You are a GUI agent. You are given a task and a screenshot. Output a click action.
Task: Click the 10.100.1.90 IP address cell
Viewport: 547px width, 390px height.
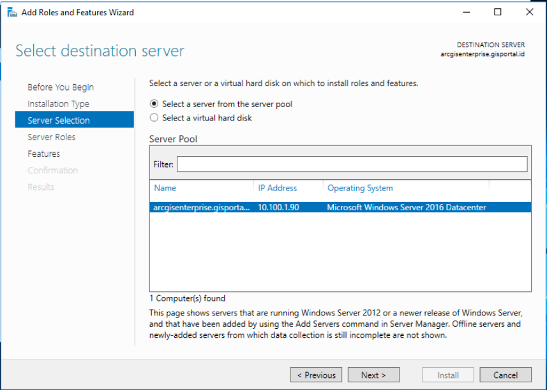click(x=278, y=207)
